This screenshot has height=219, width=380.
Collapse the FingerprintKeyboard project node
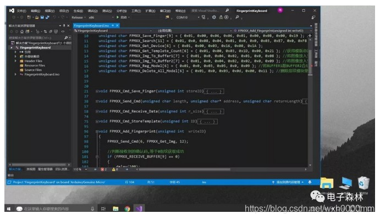pyautogui.click(x=12, y=48)
